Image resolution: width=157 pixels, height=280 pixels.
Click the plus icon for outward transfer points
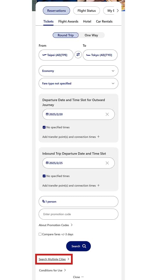99,137
